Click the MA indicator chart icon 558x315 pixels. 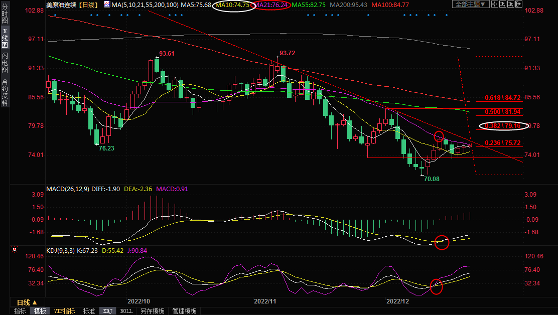[107, 5]
